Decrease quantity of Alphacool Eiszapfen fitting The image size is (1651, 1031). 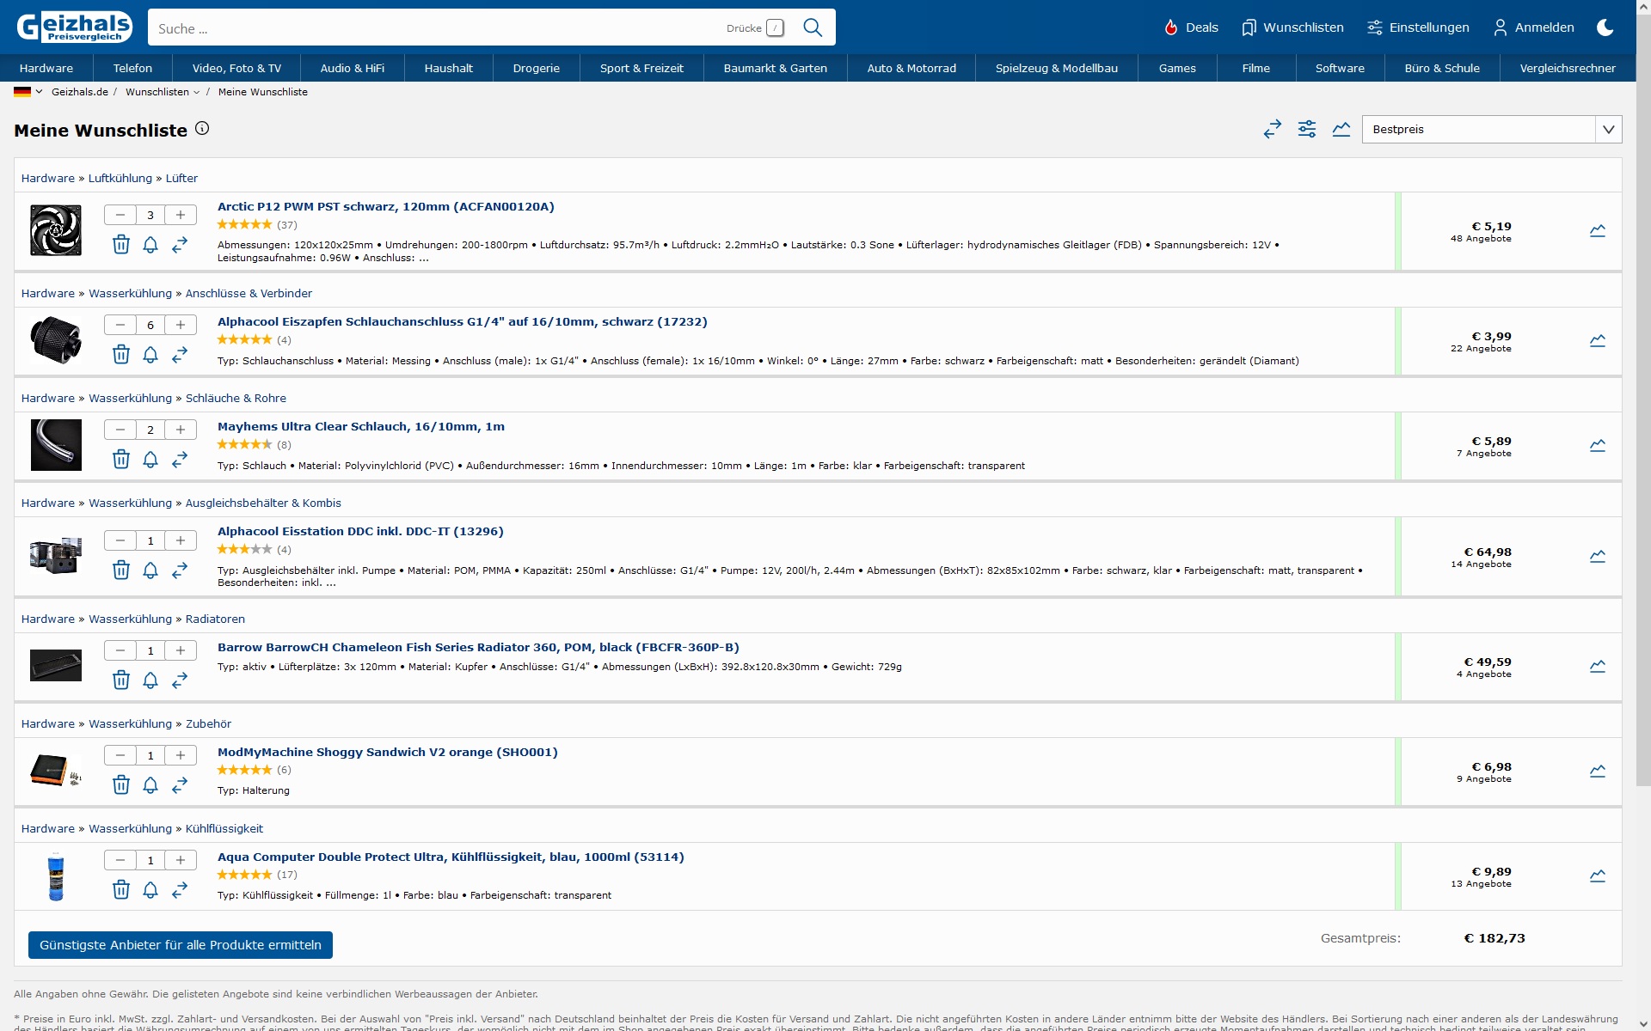tap(120, 325)
